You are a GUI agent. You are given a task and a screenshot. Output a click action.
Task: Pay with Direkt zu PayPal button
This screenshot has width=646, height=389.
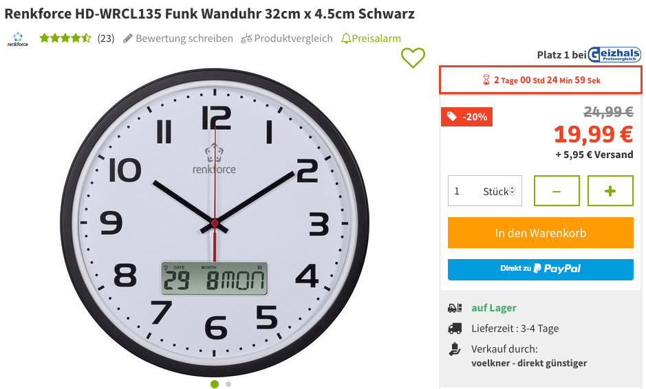(x=541, y=269)
